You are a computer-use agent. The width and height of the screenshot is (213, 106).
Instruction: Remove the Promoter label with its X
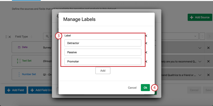(x=146, y=62)
